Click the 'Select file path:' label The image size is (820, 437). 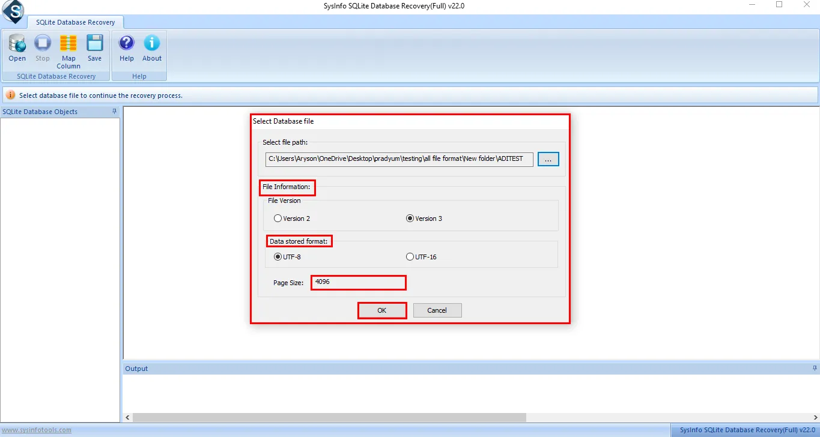click(285, 142)
